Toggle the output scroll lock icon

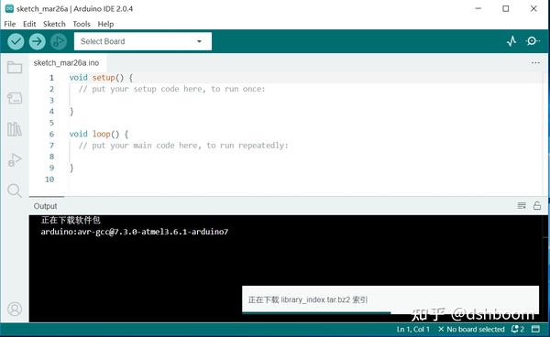(x=537, y=206)
